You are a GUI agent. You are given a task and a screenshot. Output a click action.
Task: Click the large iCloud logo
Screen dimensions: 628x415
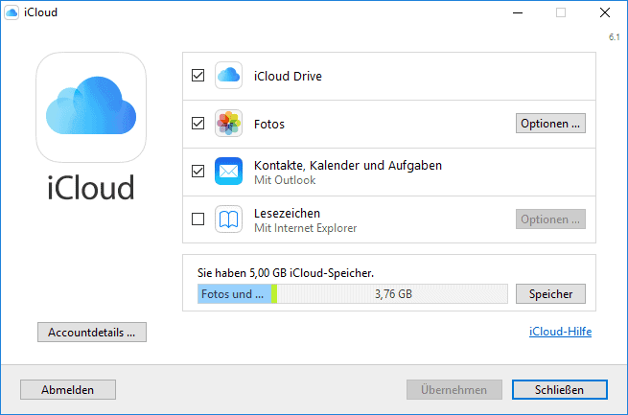click(91, 107)
